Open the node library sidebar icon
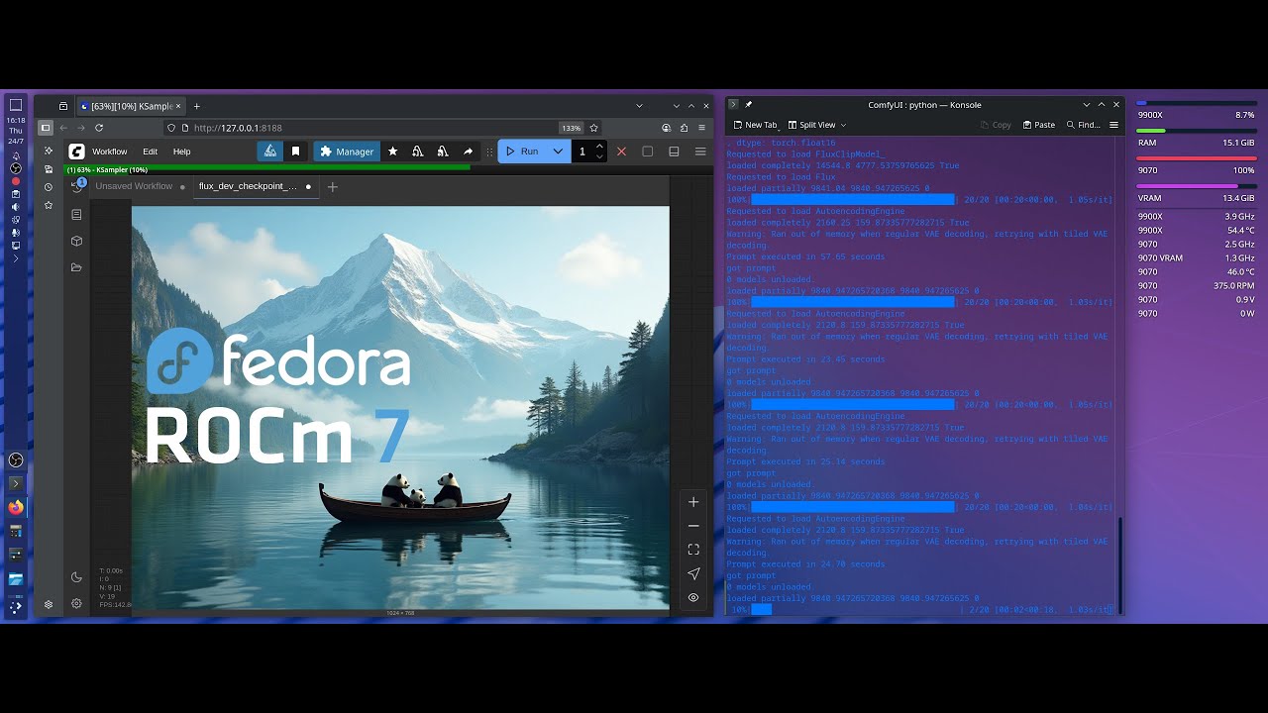This screenshot has width=1268, height=713. click(x=76, y=214)
